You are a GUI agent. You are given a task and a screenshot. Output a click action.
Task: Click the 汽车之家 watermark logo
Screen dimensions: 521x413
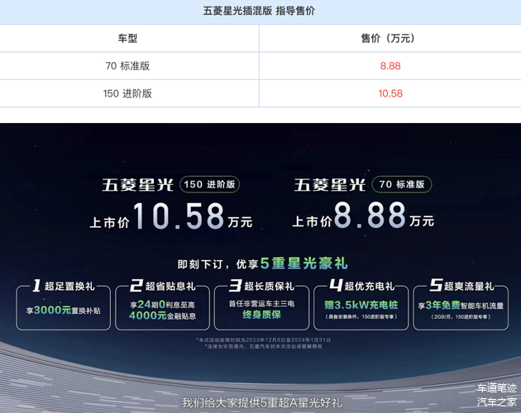(495, 401)
